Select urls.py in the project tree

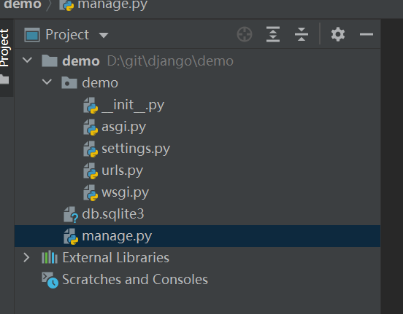(x=197, y=170)
